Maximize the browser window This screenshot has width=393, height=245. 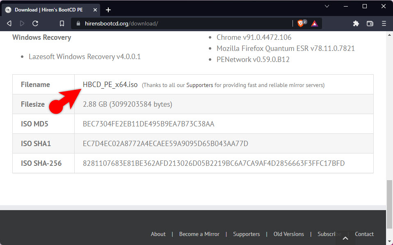pos(365,6)
